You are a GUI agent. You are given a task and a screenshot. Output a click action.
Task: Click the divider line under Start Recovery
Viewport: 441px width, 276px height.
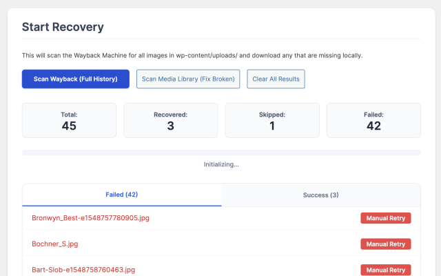tap(221, 39)
